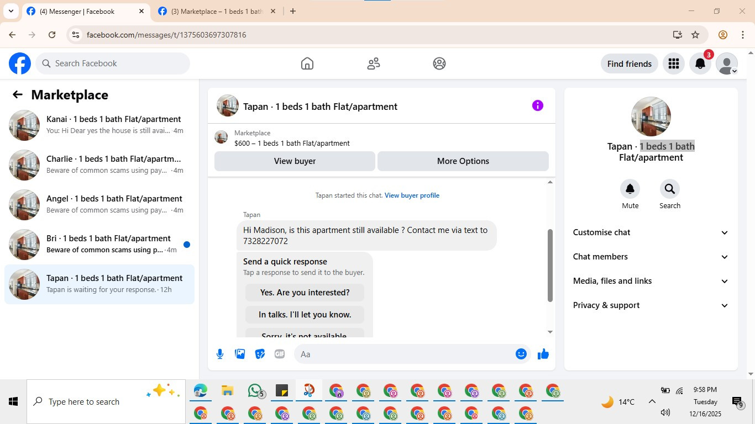Viewport: 755px width, 424px height.
Task: Open the Chrome profile icon
Action: tap(723, 35)
